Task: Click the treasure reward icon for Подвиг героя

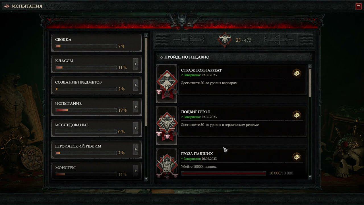Action: point(297,115)
